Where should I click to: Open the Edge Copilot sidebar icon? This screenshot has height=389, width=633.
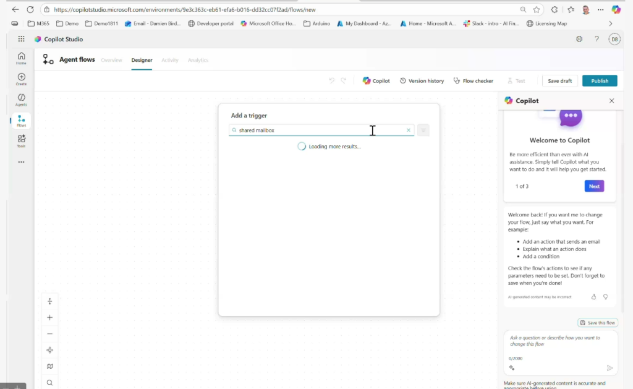pos(616,9)
